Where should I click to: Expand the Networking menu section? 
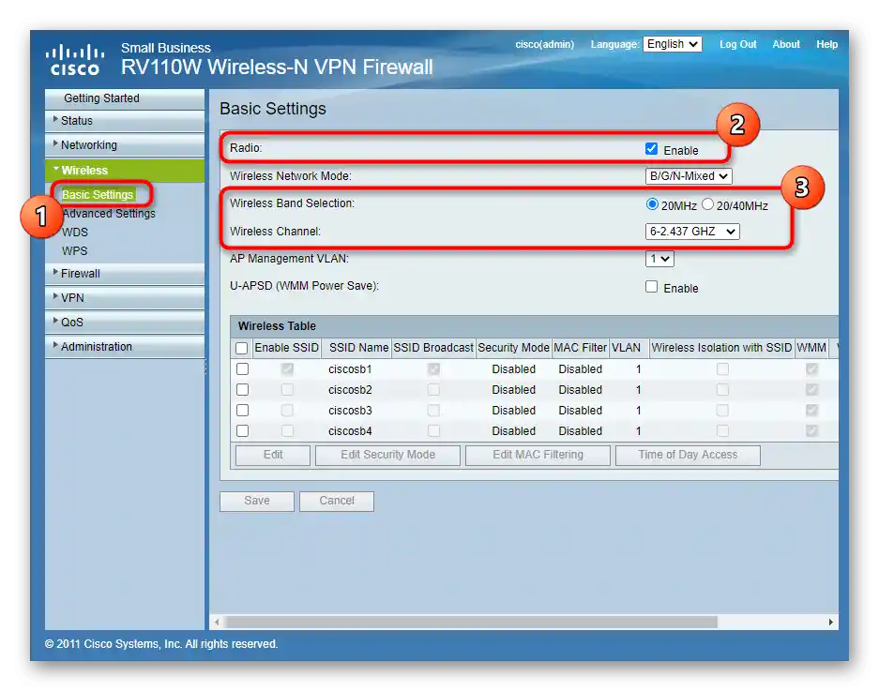[125, 145]
